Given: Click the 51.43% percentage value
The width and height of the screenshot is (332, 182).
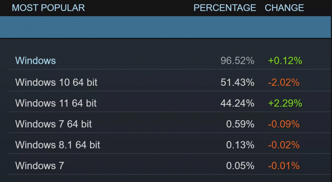Looking at the screenshot, I should pos(237,82).
